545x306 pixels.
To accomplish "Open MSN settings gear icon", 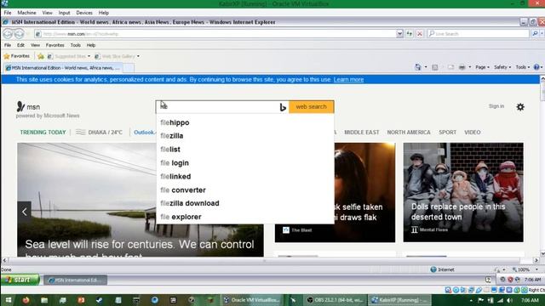I will [x=520, y=107].
